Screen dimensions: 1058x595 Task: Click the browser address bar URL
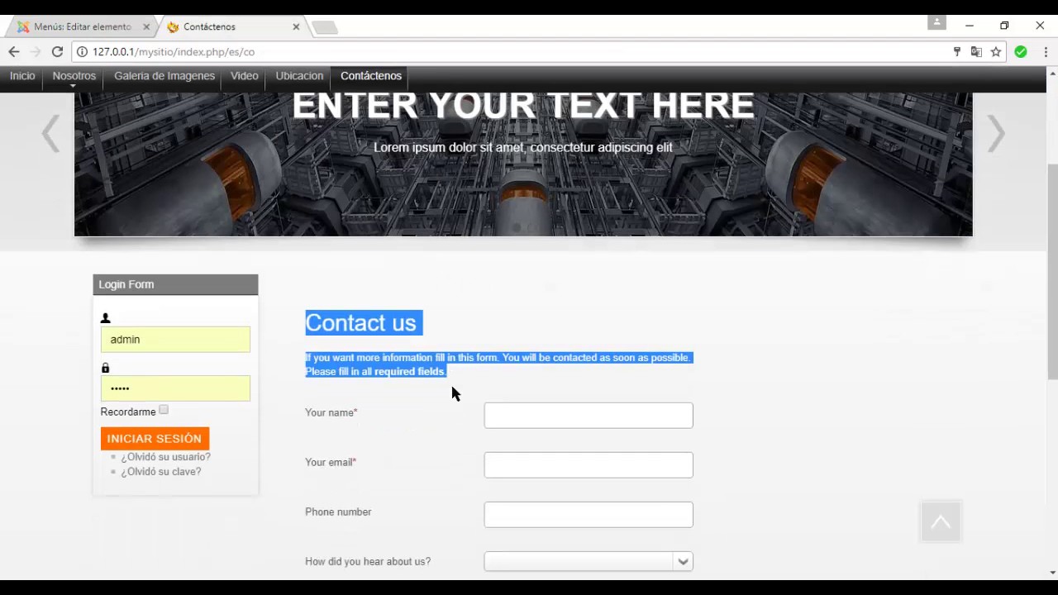point(174,51)
